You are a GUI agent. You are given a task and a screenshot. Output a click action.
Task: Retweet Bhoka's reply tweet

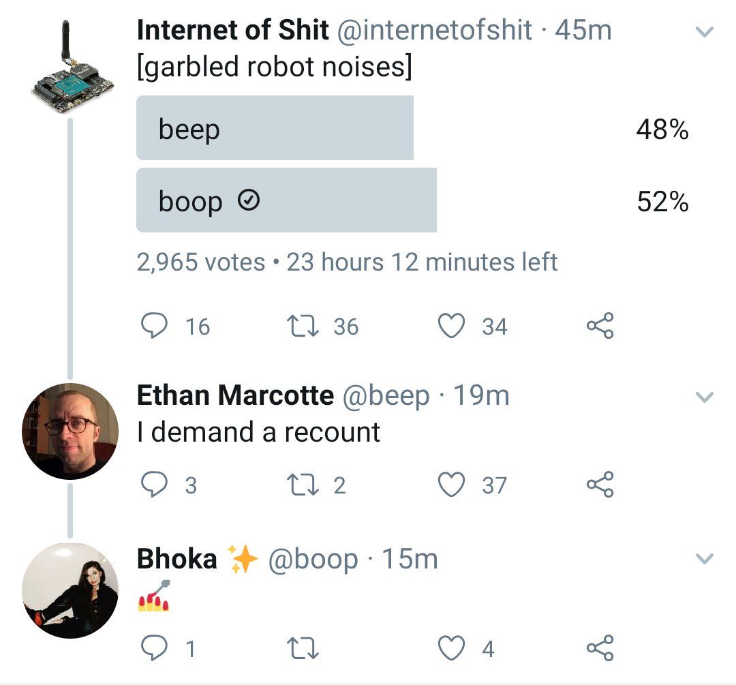tap(303, 648)
